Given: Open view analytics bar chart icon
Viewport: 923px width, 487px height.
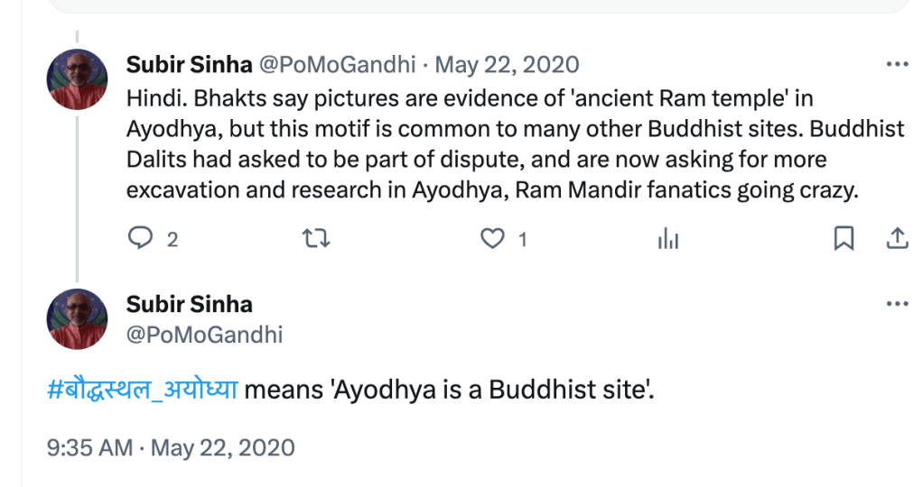Looking at the screenshot, I should click(668, 238).
